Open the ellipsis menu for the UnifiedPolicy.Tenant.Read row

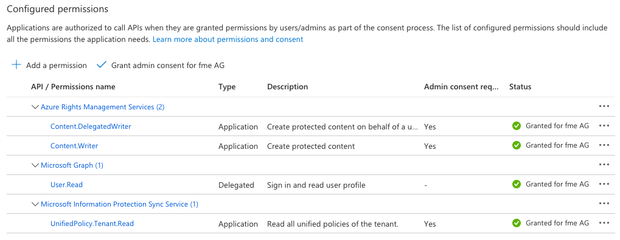604,223
